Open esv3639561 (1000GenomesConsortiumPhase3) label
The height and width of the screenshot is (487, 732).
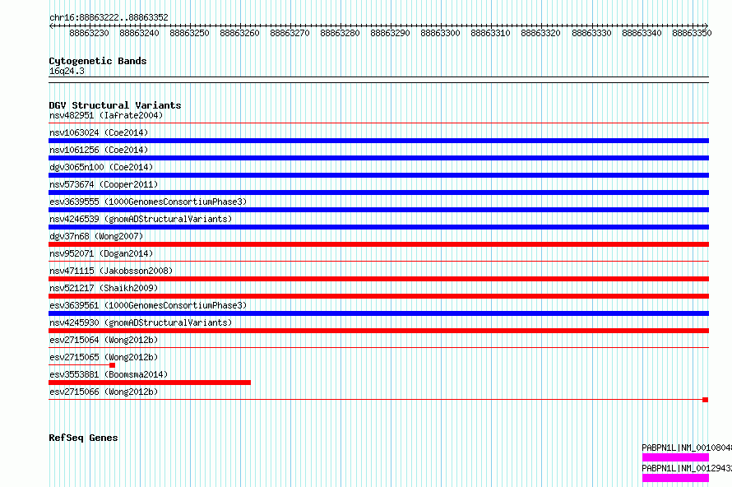(x=148, y=305)
